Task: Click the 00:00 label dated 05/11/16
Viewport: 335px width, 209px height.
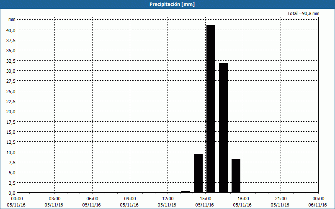Action: pyautogui.click(x=17, y=199)
